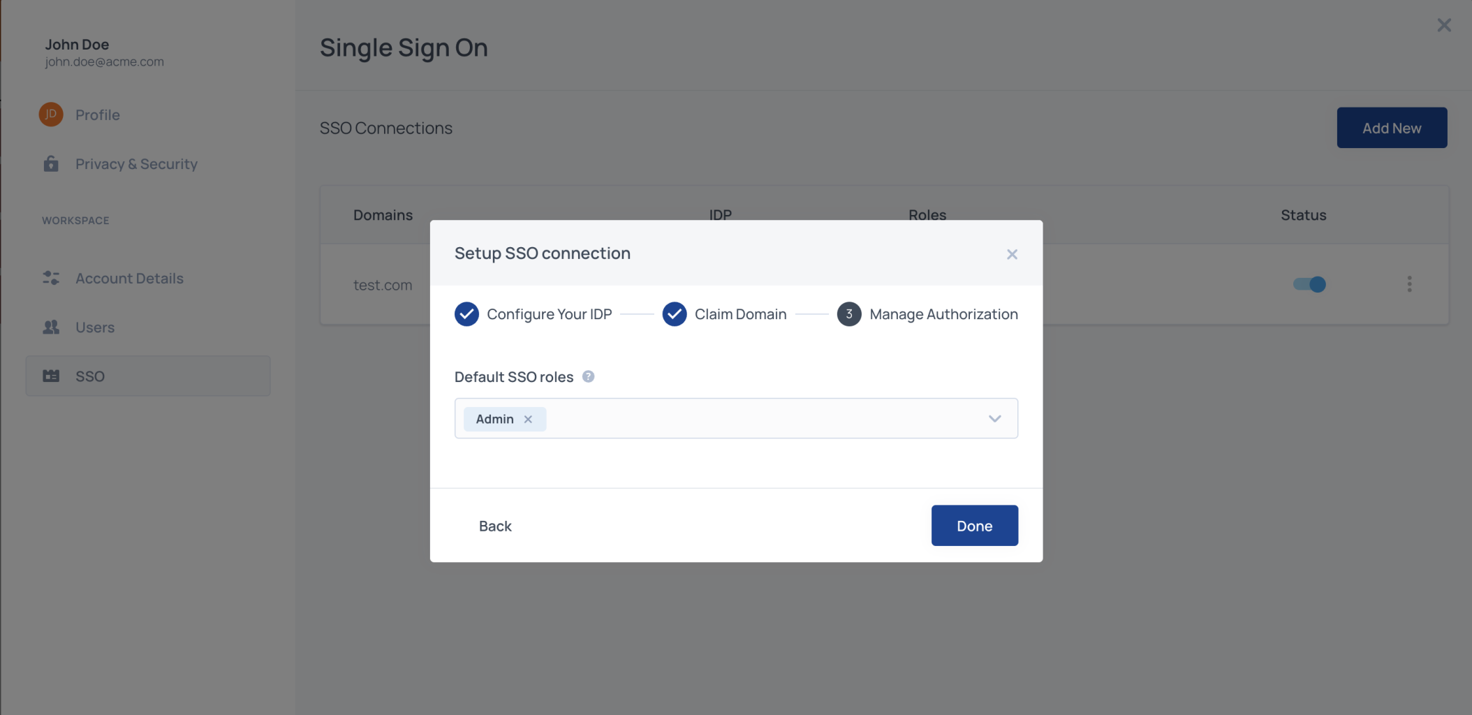
Task: Click the JD profile avatar icon
Action: pyautogui.click(x=51, y=115)
